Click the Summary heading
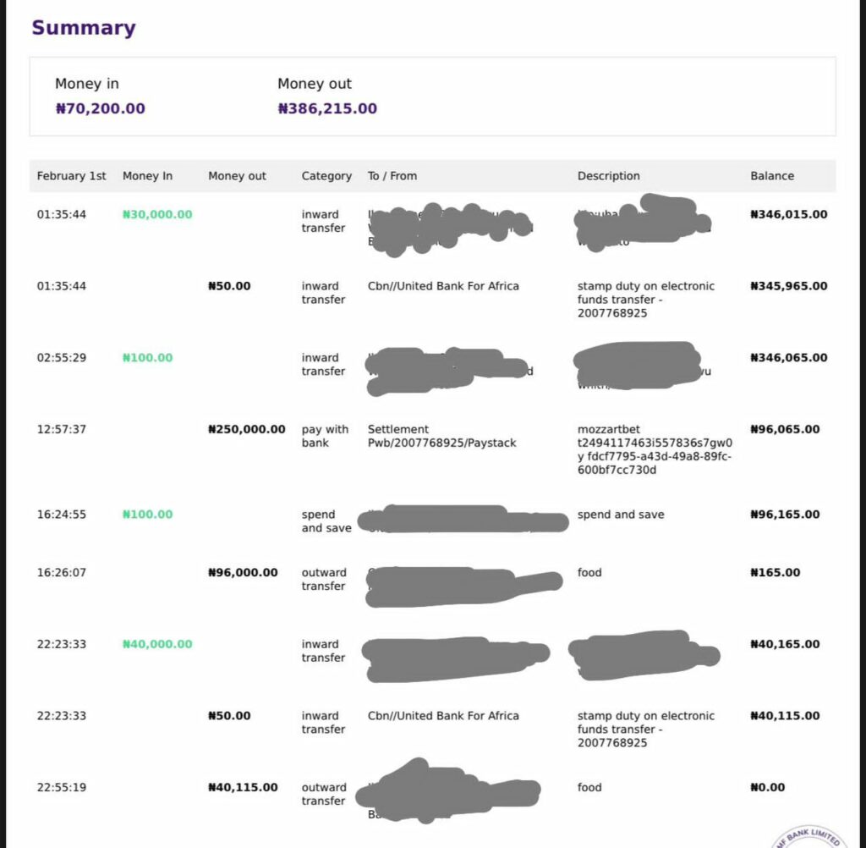Viewport: 866px width, 848px height. (x=84, y=28)
